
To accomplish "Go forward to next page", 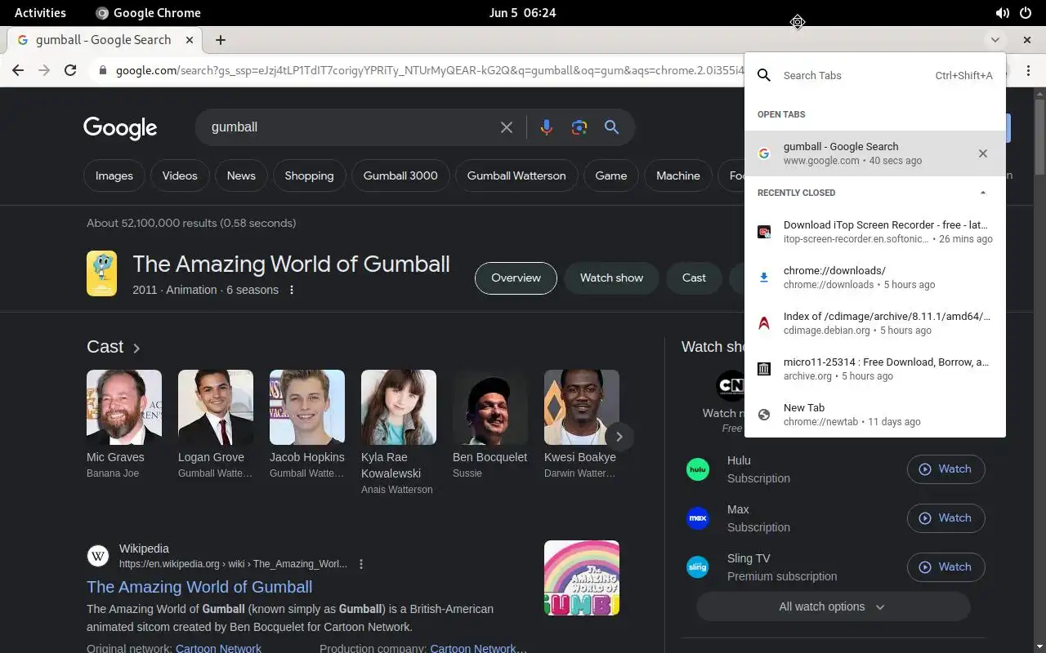I will pos(44,70).
